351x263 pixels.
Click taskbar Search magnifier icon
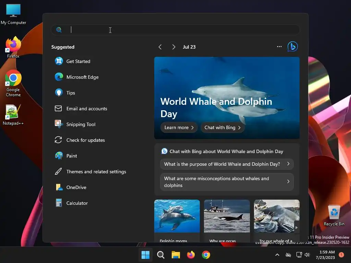[161, 255]
